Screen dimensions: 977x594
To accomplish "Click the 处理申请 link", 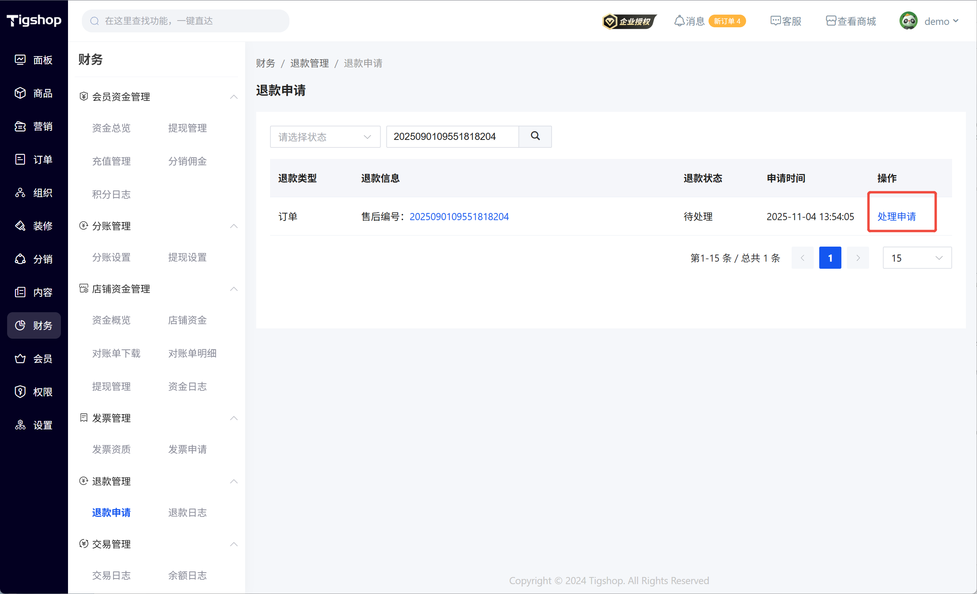I will pos(896,216).
